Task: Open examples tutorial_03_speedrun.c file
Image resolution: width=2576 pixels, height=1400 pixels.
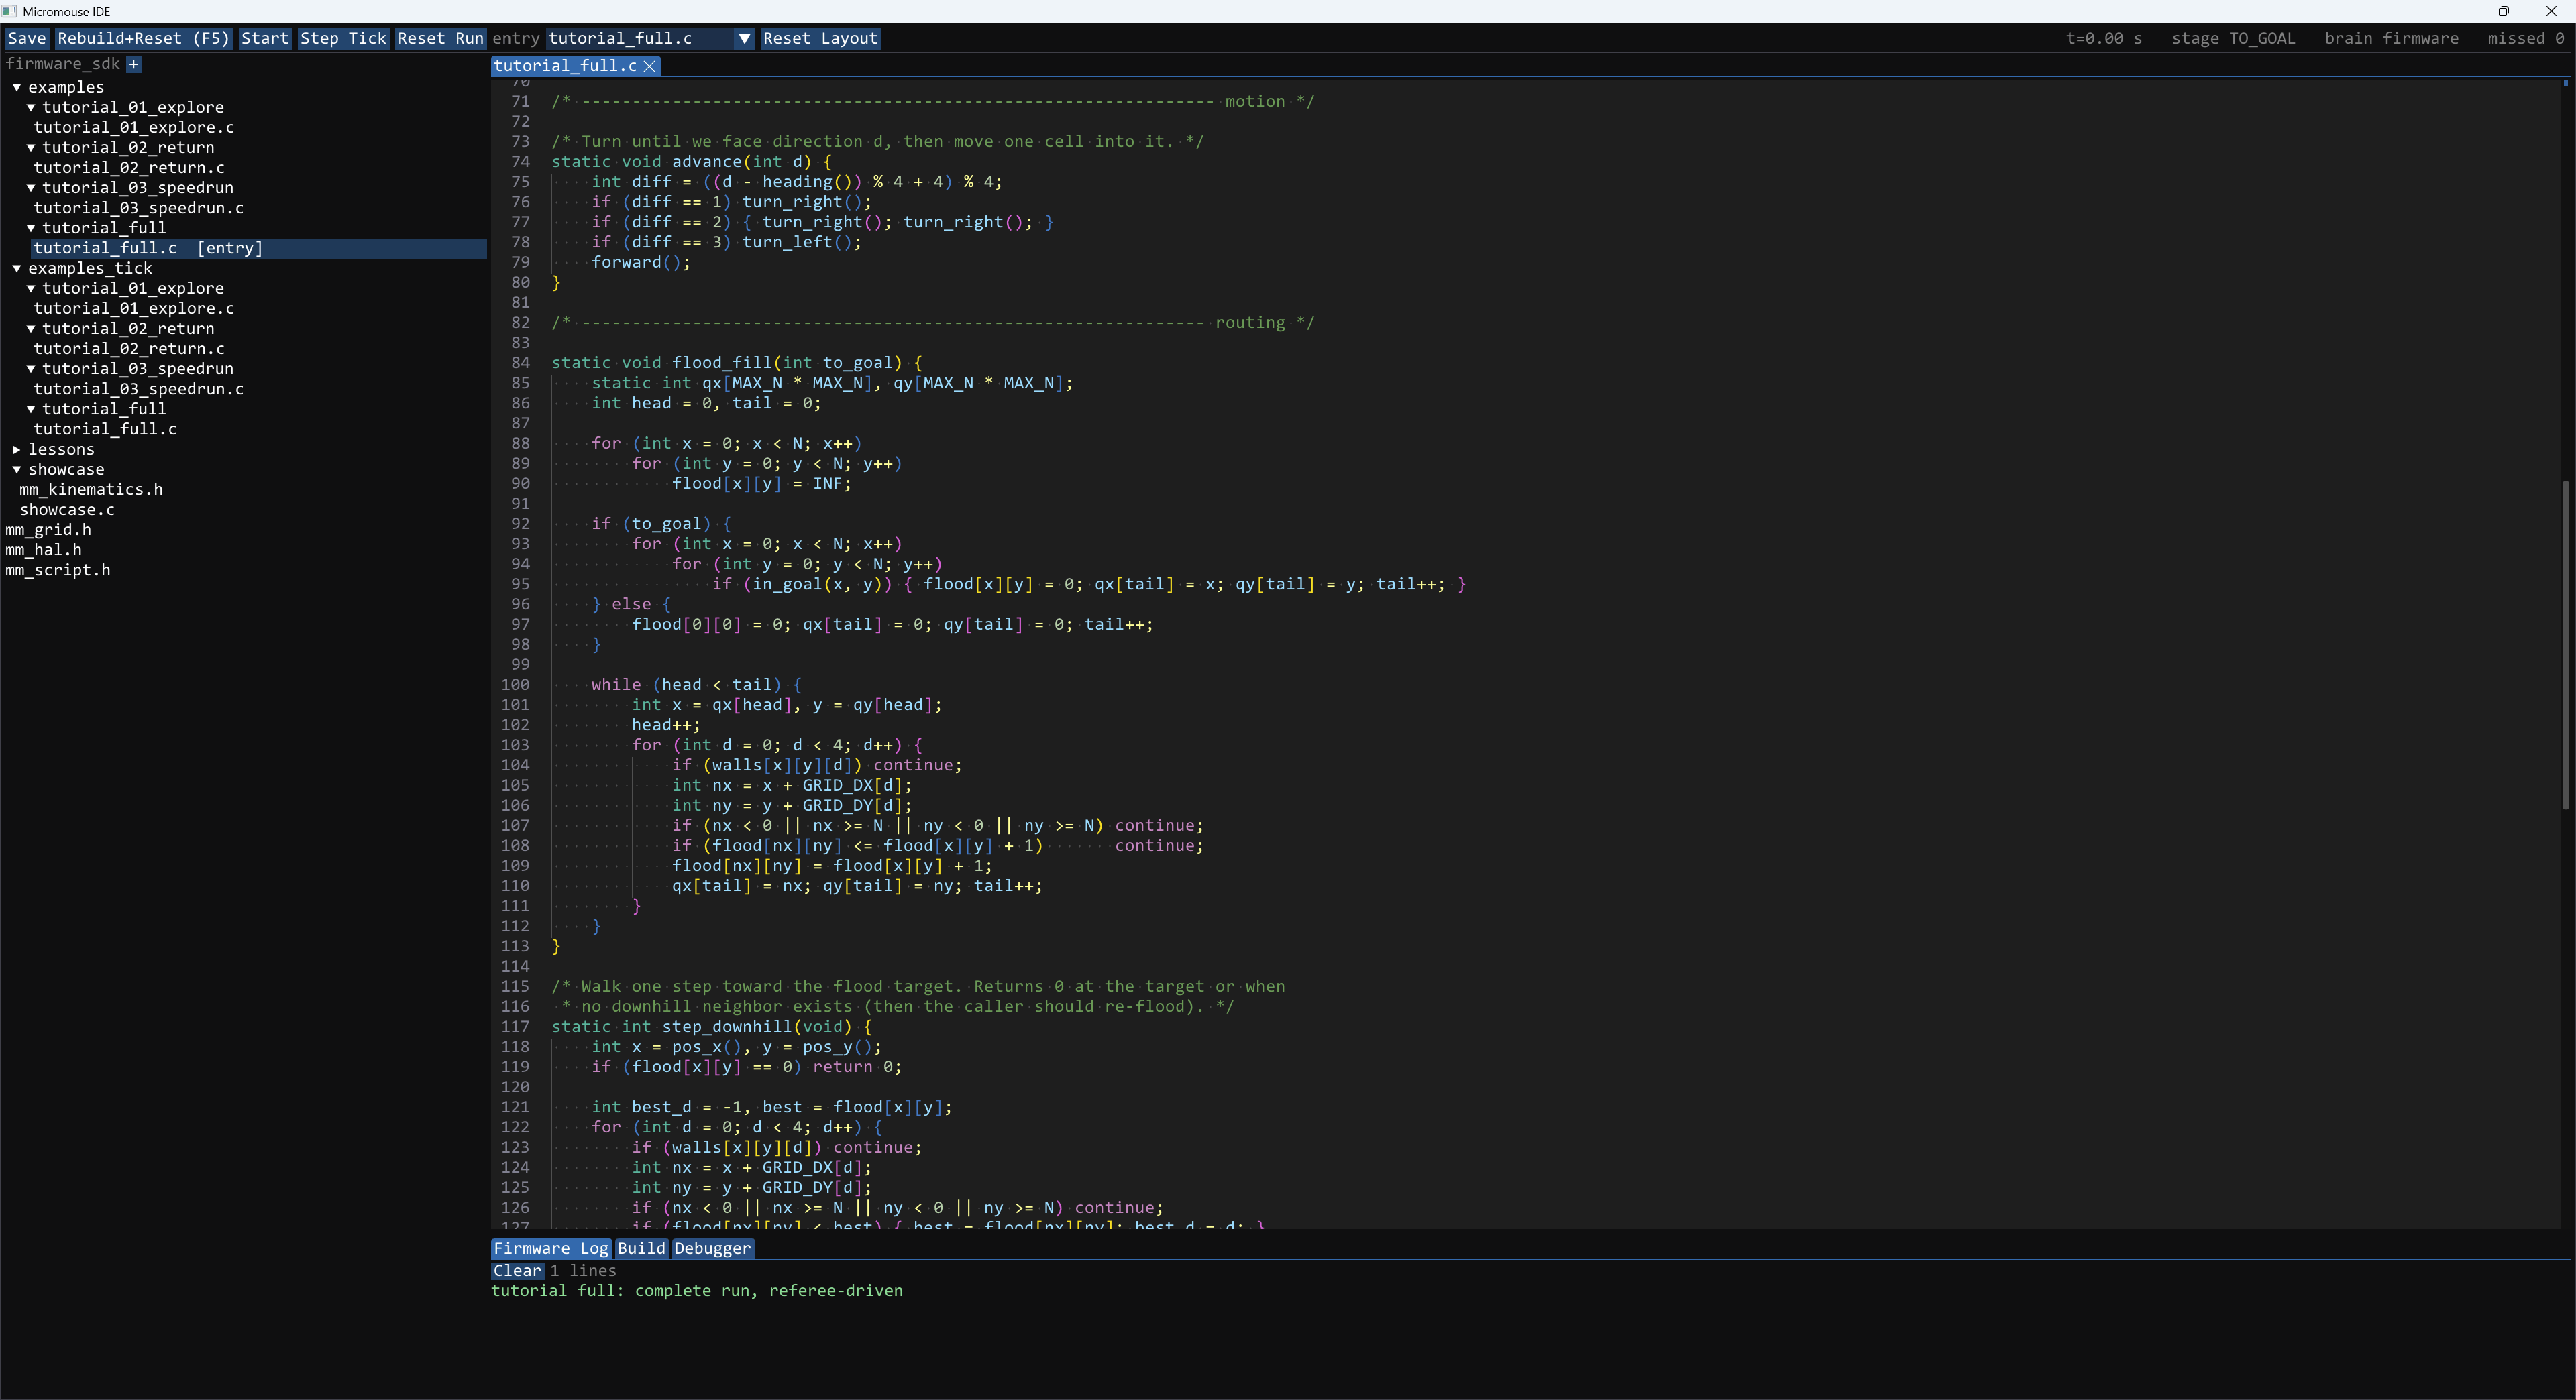Action: coord(139,208)
